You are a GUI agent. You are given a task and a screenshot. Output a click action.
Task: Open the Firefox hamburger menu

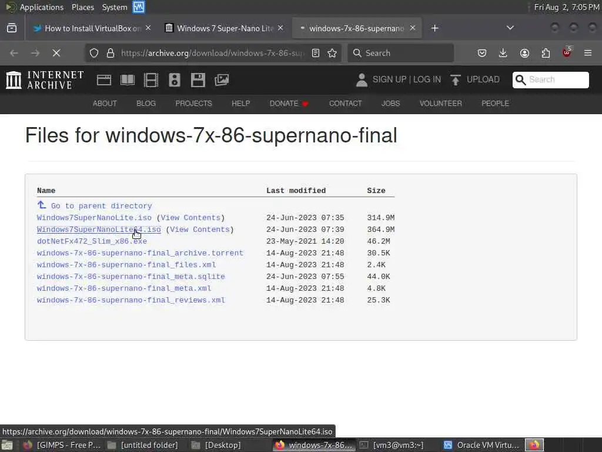click(588, 53)
